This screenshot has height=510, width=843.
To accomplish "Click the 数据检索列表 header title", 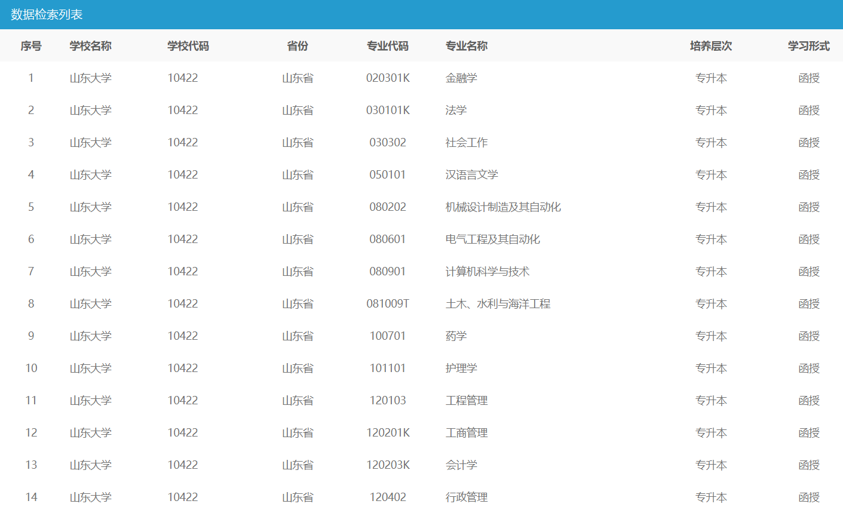I will point(47,14).
